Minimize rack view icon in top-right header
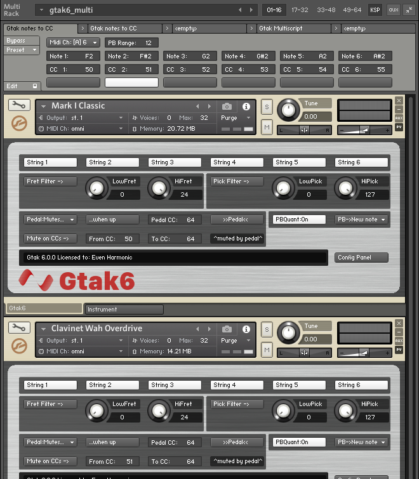The width and height of the screenshot is (419, 479). pos(408,10)
